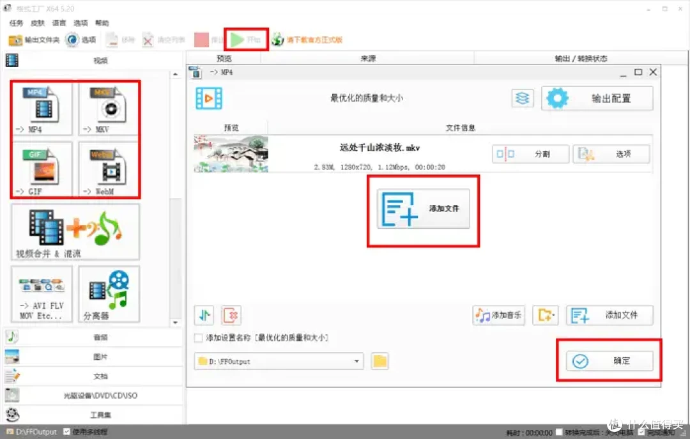Choose the GIF conversion icon
Viewport: 690px width, 439px height.
(42, 169)
